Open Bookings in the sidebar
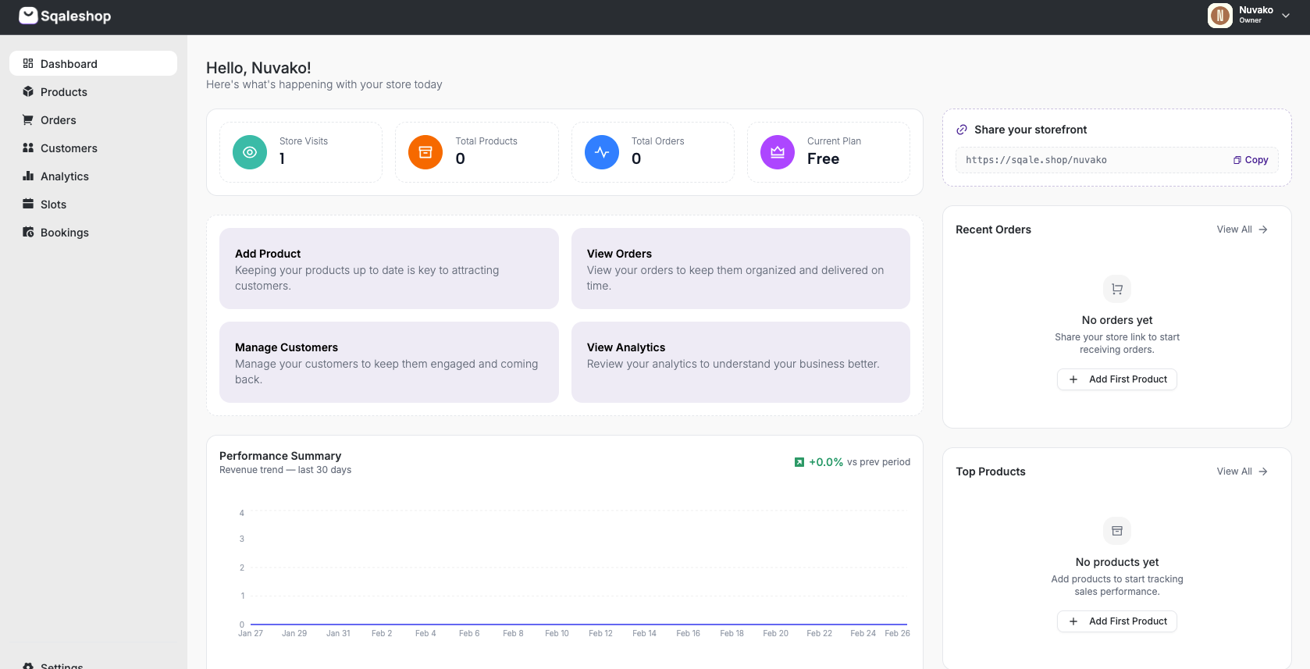This screenshot has height=669, width=1310. pyautogui.click(x=65, y=233)
